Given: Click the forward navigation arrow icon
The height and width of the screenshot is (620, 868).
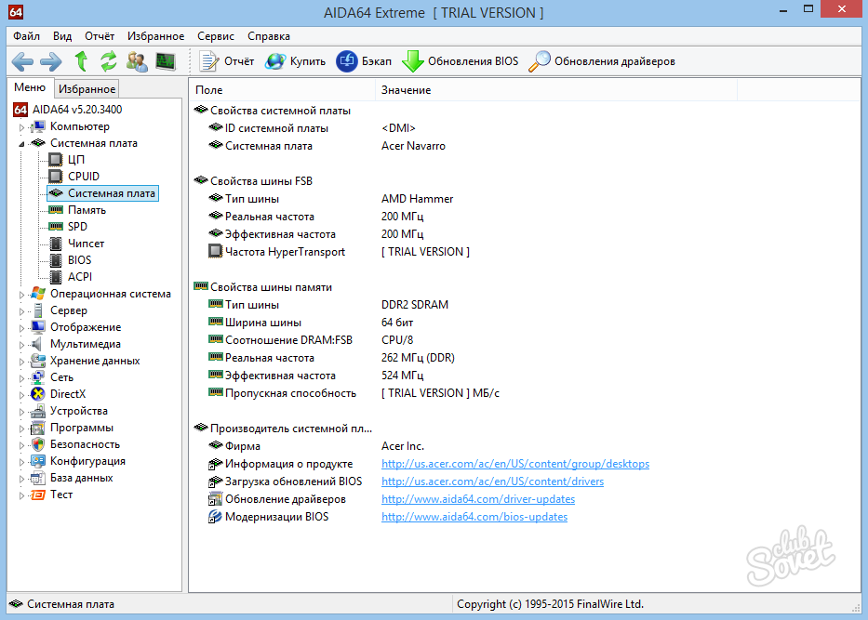Looking at the screenshot, I should [50, 61].
